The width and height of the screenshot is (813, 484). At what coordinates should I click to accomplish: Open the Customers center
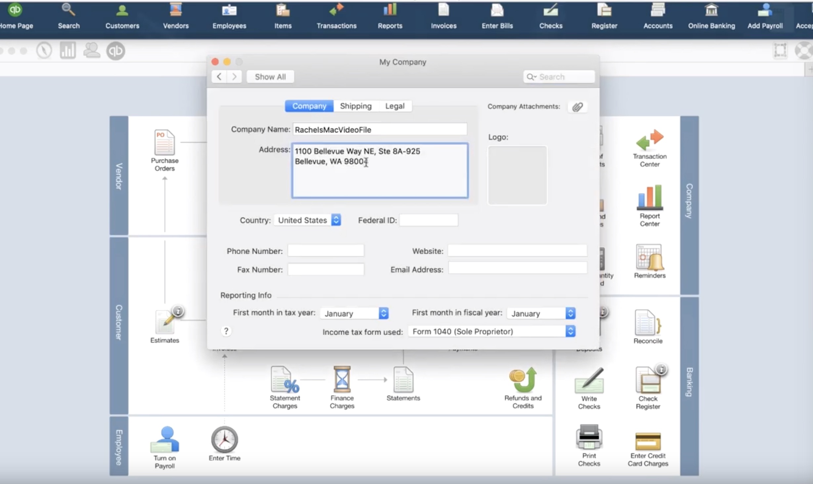122,16
